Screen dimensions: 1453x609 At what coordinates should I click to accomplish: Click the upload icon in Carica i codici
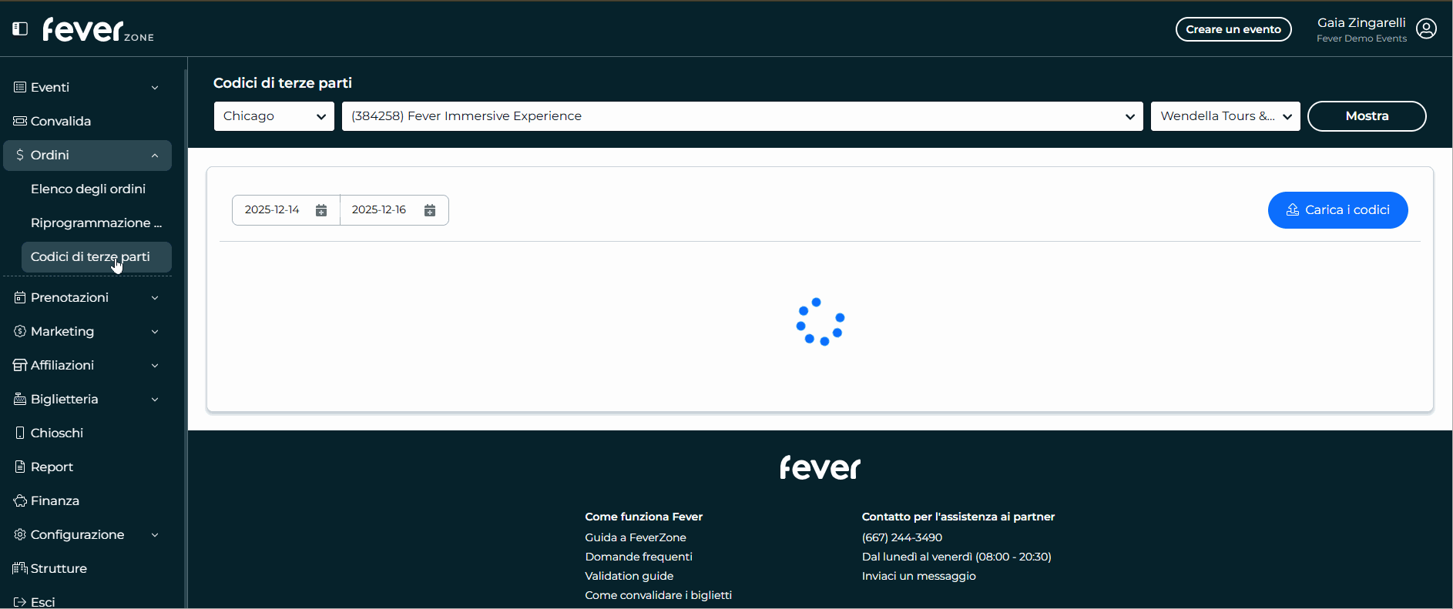(1293, 210)
